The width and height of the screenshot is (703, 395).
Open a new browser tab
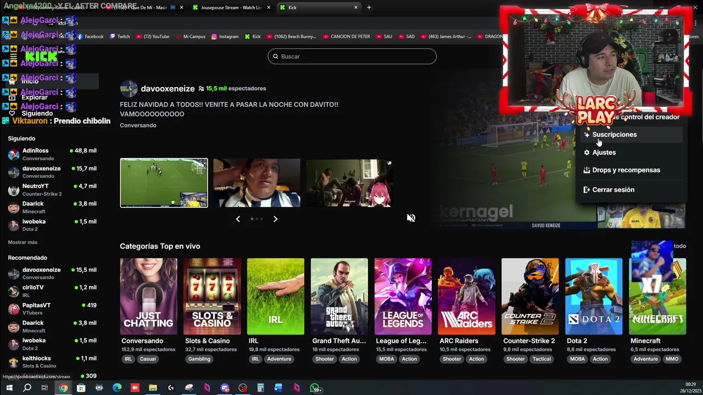coord(369,8)
